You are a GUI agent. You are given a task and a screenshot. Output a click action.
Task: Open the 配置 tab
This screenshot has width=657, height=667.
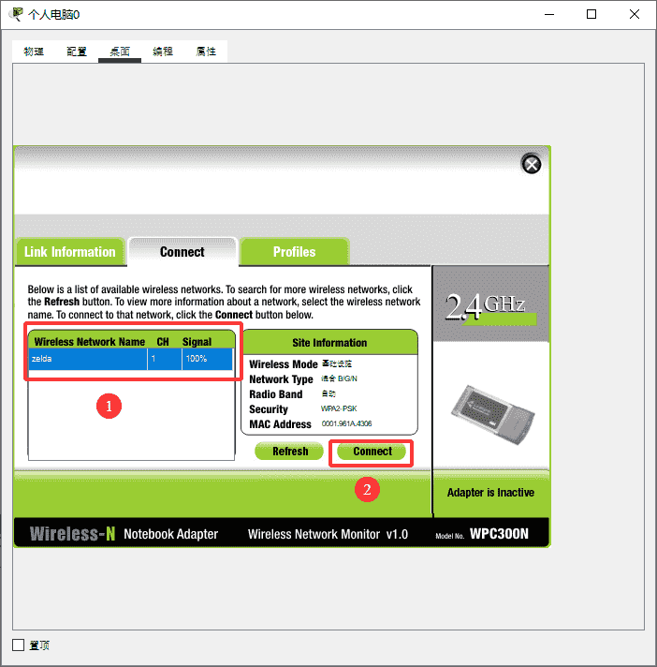click(77, 52)
